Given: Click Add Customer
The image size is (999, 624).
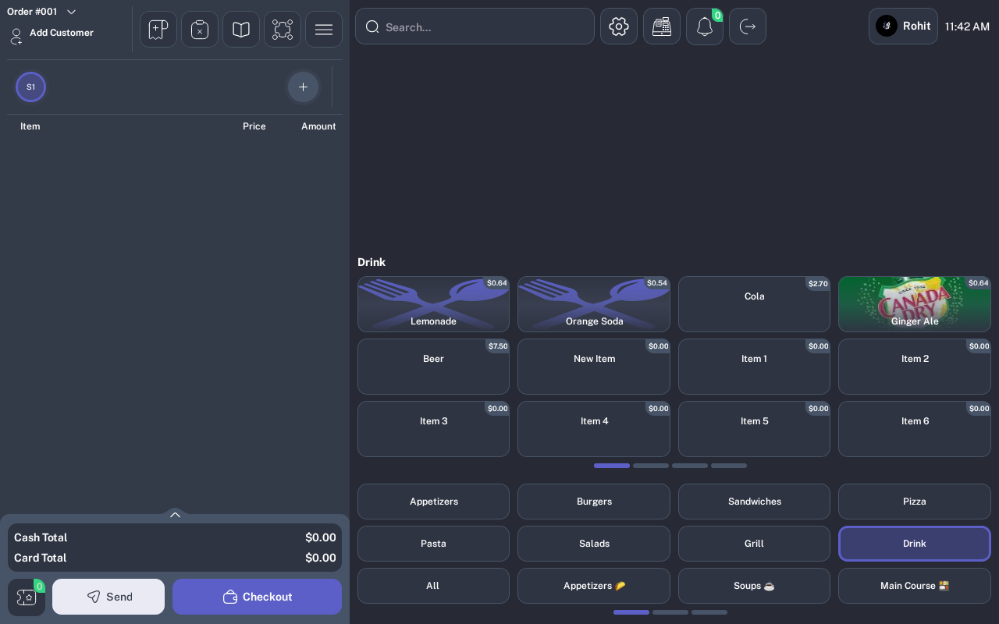Looking at the screenshot, I should coord(62,33).
